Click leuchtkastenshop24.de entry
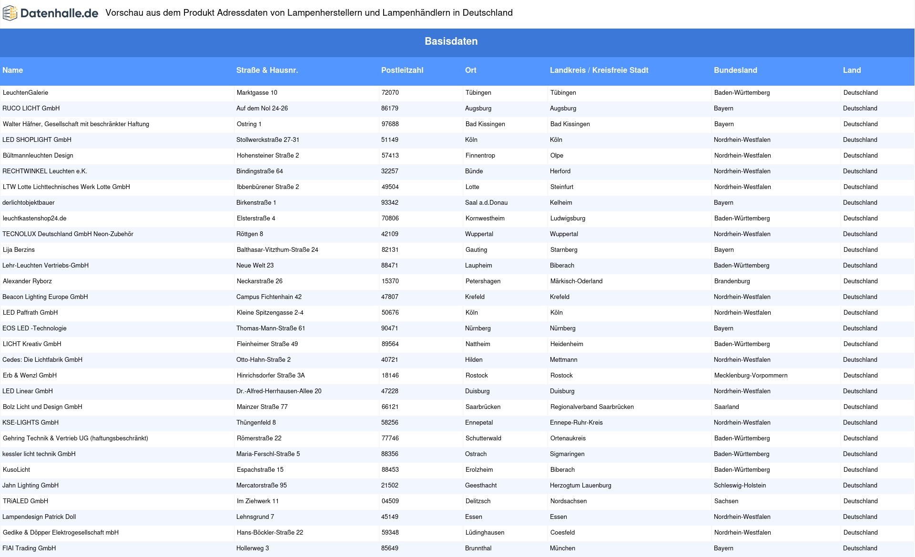Screen dimensions: 915x557 click(35, 218)
